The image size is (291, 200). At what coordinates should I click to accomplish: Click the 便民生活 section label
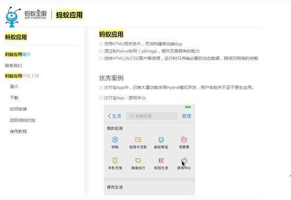click(115, 187)
